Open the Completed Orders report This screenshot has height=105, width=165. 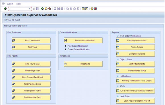(135, 54)
